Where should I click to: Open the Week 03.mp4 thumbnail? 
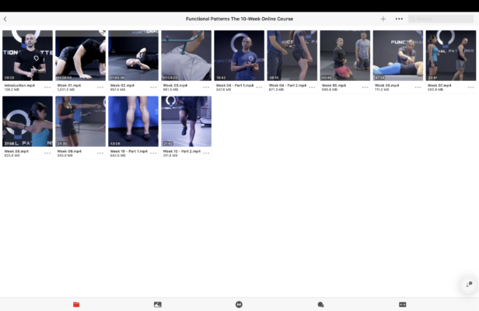click(187, 55)
